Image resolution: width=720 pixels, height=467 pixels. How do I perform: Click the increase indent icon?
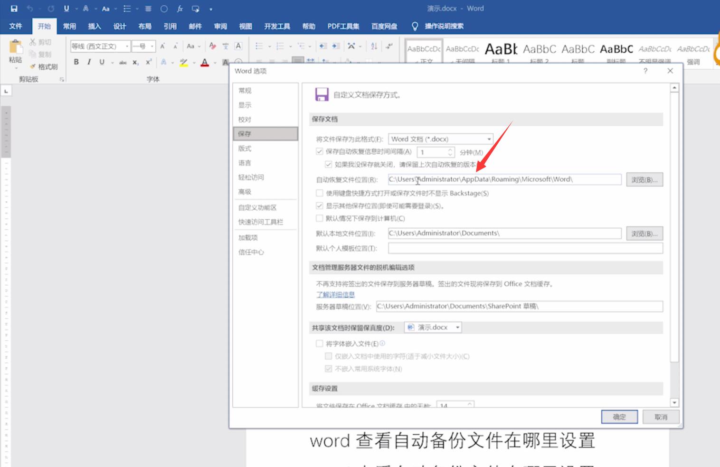click(336, 46)
